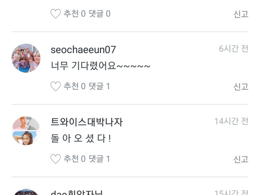Open 댓글 0 on the topmost comment
Viewport: 260px width, 195px height.
100,14
